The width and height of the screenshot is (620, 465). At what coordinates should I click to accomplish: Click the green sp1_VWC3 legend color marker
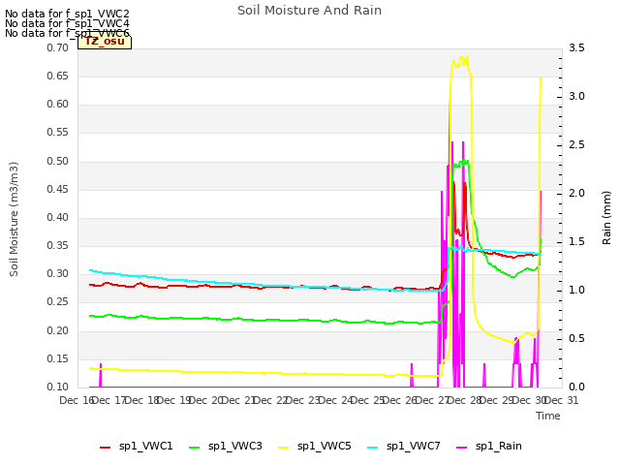[194, 448]
